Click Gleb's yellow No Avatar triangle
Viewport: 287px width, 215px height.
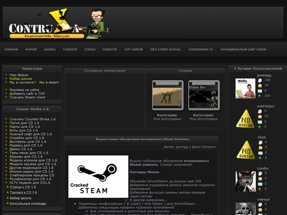point(246,150)
